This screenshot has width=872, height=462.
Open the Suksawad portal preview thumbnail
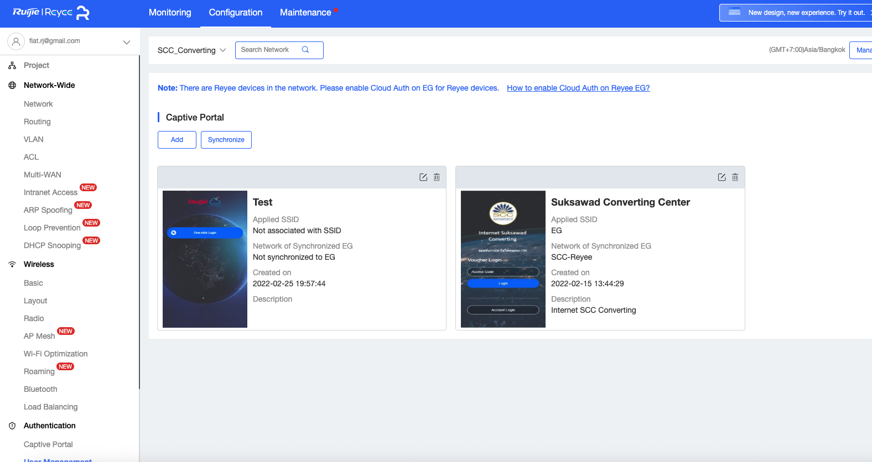point(503,259)
